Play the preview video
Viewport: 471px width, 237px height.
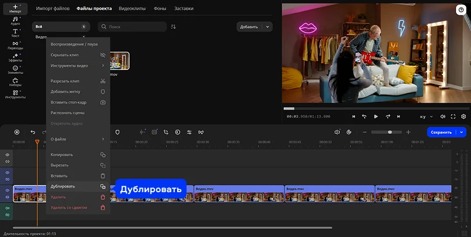click(376, 116)
